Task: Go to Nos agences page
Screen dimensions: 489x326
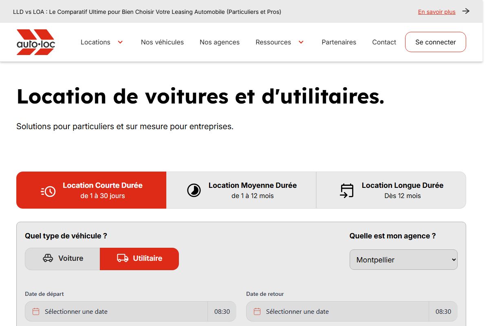Action: click(220, 42)
